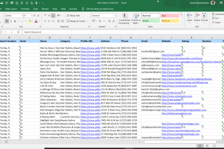
Task: Click the Decrease Decimal icon
Action: pyautogui.click(x=114, y=21)
